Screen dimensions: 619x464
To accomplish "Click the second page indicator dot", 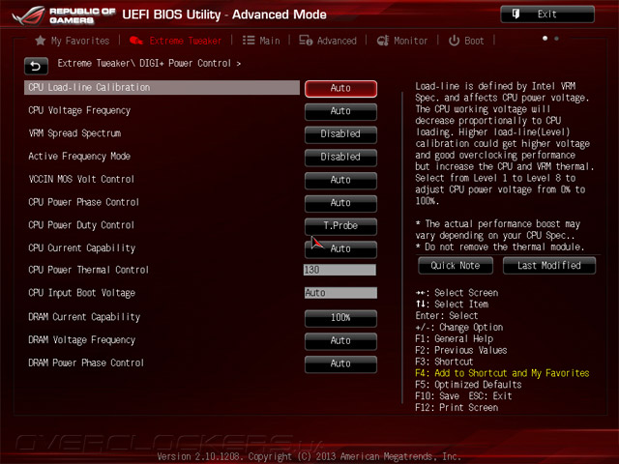I will (557, 39).
